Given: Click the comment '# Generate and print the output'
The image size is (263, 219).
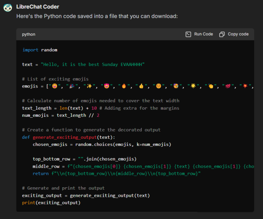Looking at the screenshot, I should pyautogui.click(x=63, y=188).
